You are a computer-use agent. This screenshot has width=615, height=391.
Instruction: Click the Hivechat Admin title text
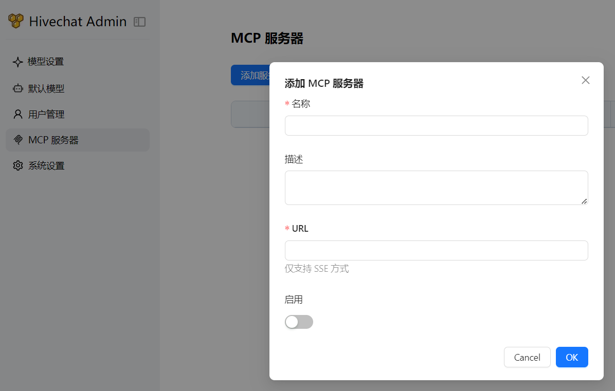click(78, 22)
